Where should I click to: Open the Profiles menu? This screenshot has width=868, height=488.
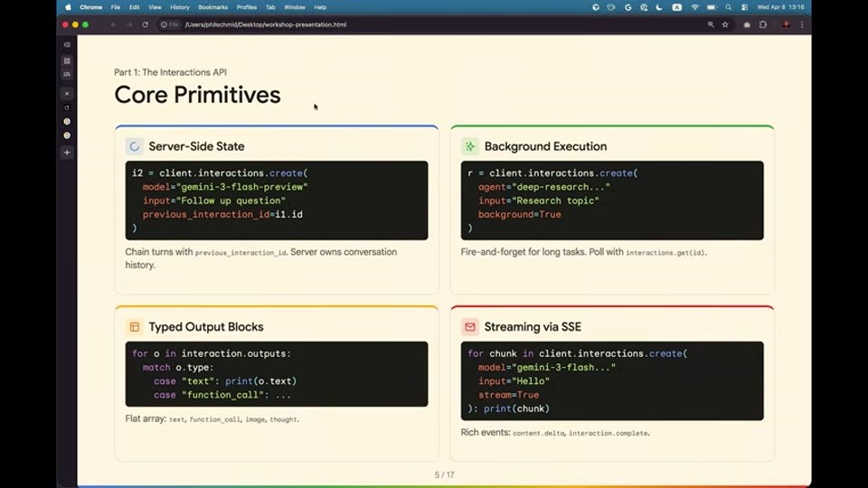coord(246,7)
